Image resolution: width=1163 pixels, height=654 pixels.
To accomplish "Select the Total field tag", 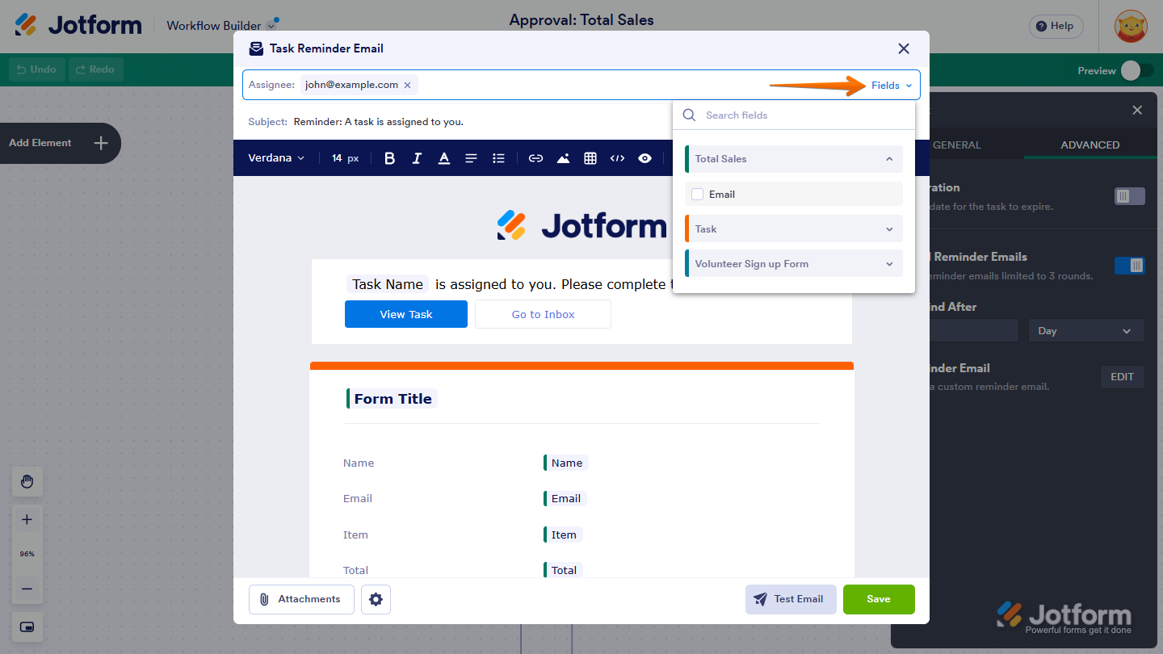I will click(x=563, y=570).
